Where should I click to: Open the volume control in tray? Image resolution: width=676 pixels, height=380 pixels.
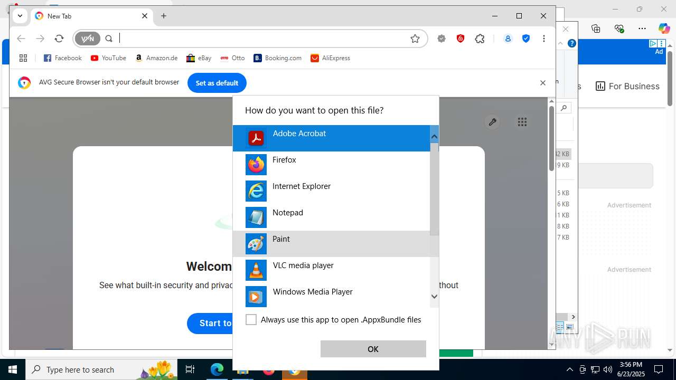tap(608, 369)
